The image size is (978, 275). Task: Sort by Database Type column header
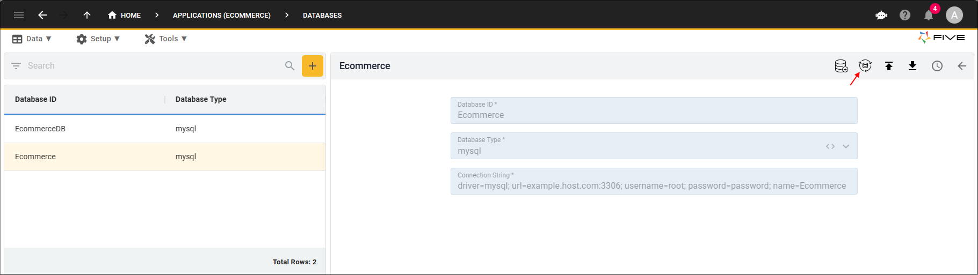coord(201,99)
